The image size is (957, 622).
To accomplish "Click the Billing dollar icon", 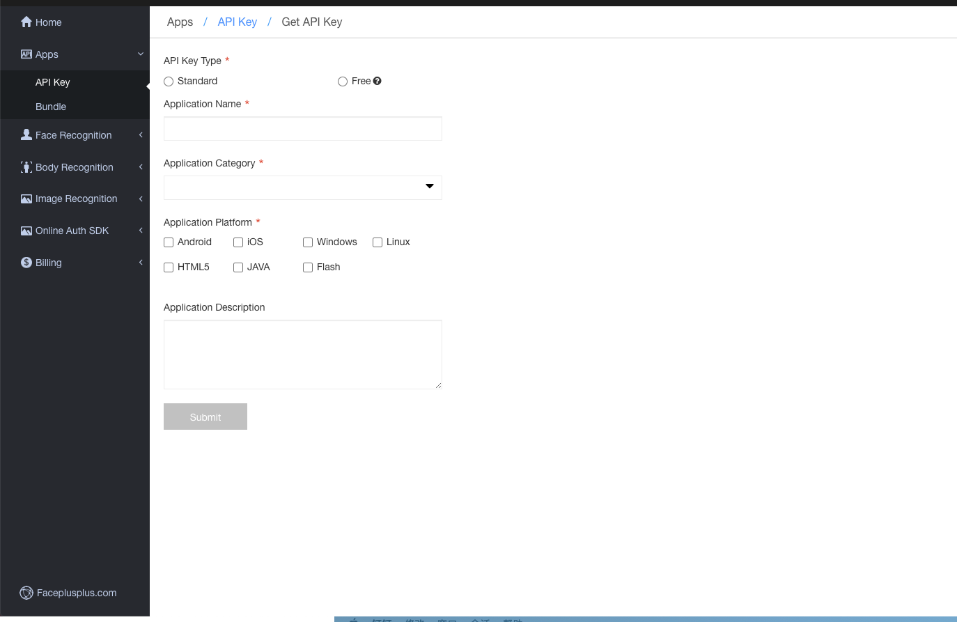I will [x=26, y=263].
